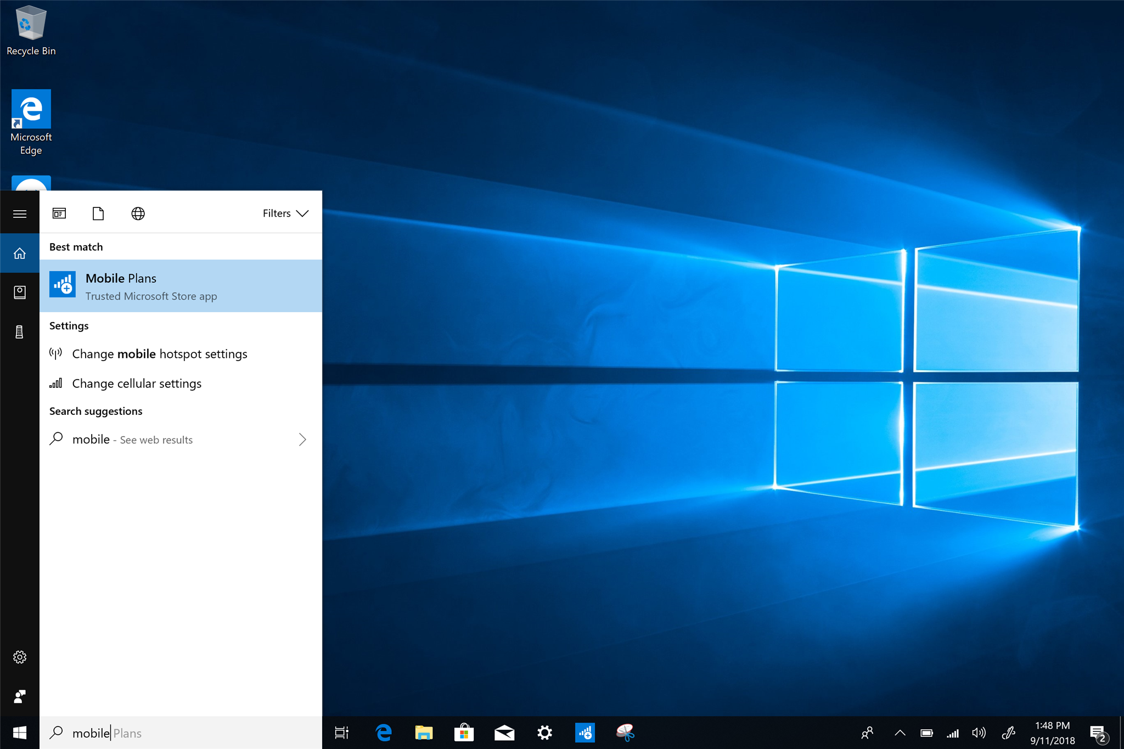This screenshot has width=1124, height=749.
Task: Filter search results by Documents
Action: click(x=98, y=213)
